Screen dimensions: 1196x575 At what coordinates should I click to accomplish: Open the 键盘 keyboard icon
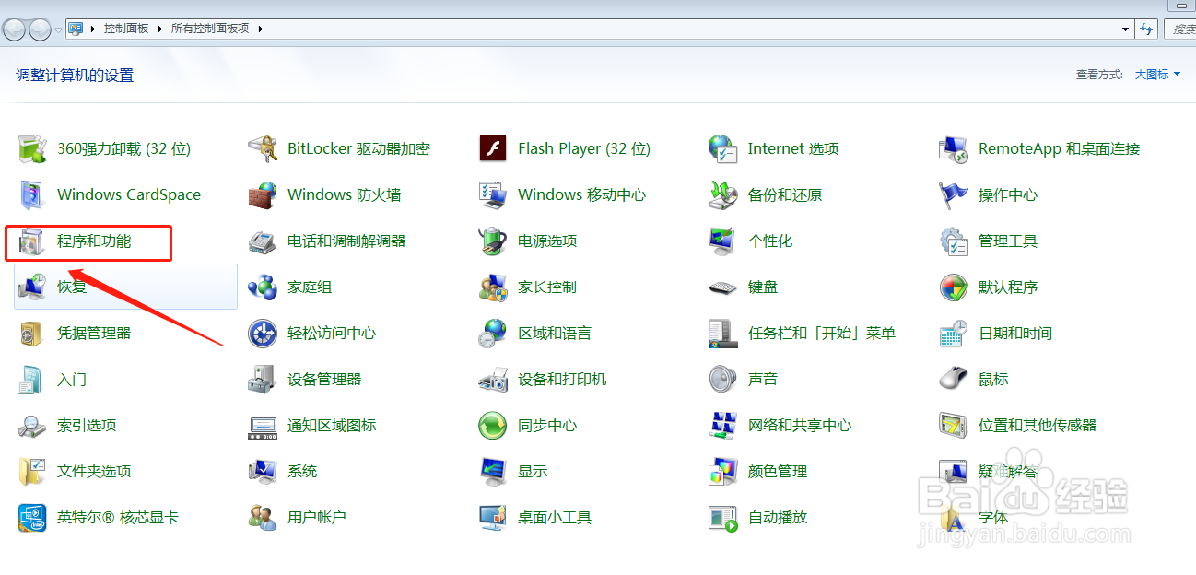(723, 287)
